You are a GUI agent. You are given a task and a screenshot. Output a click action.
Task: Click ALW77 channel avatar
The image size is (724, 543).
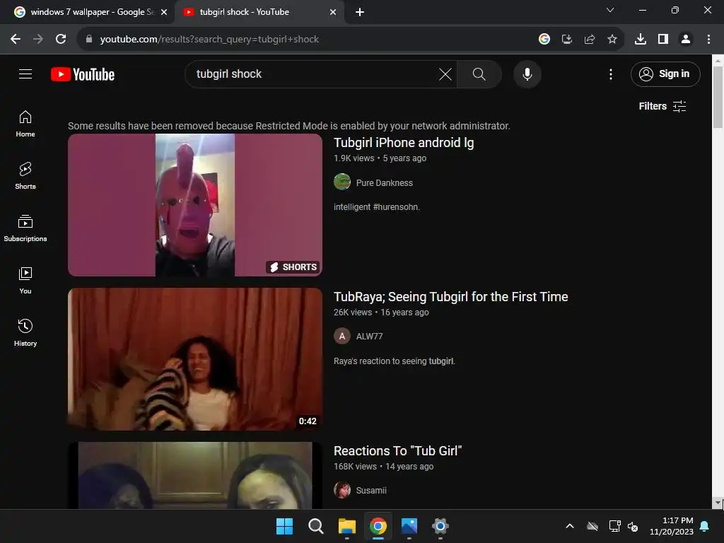(x=342, y=336)
